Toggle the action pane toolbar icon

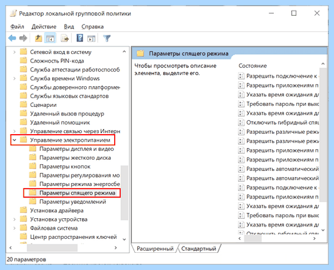(x=91, y=38)
